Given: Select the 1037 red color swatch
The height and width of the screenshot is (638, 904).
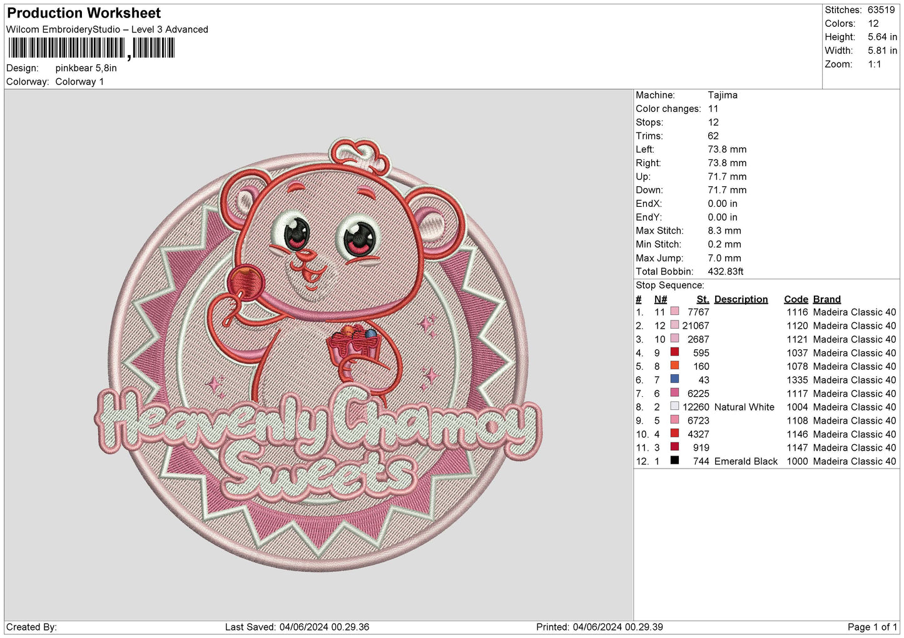Looking at the screenshot, I should 674,352.
